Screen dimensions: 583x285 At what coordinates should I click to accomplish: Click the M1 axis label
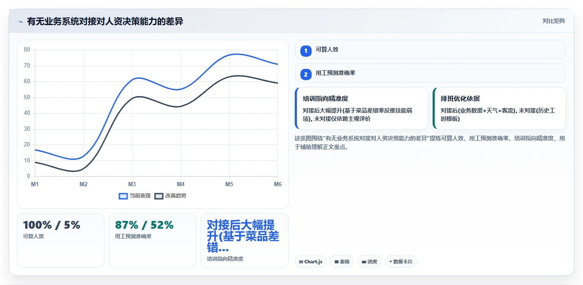point(35,185)
